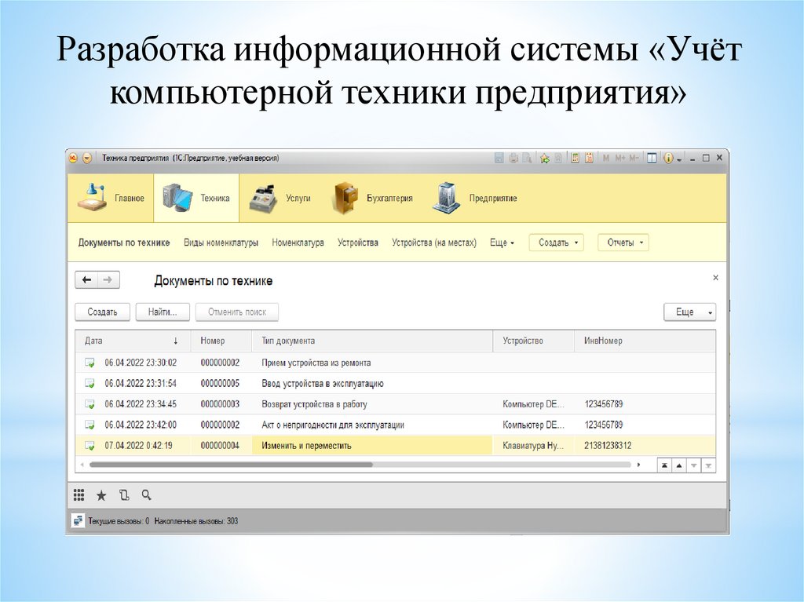Open the functions menu grid icon
Viewport: 804px width, 602px height.
point(79,495)
